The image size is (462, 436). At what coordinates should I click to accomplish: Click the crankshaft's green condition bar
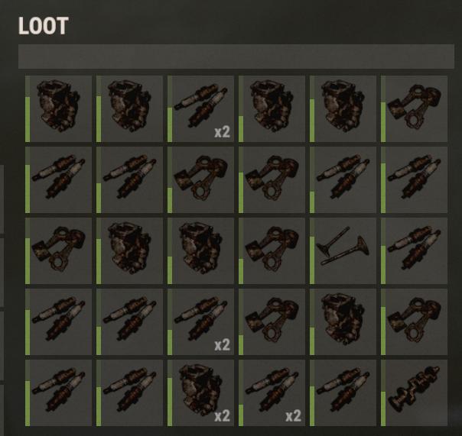[383, 409]
